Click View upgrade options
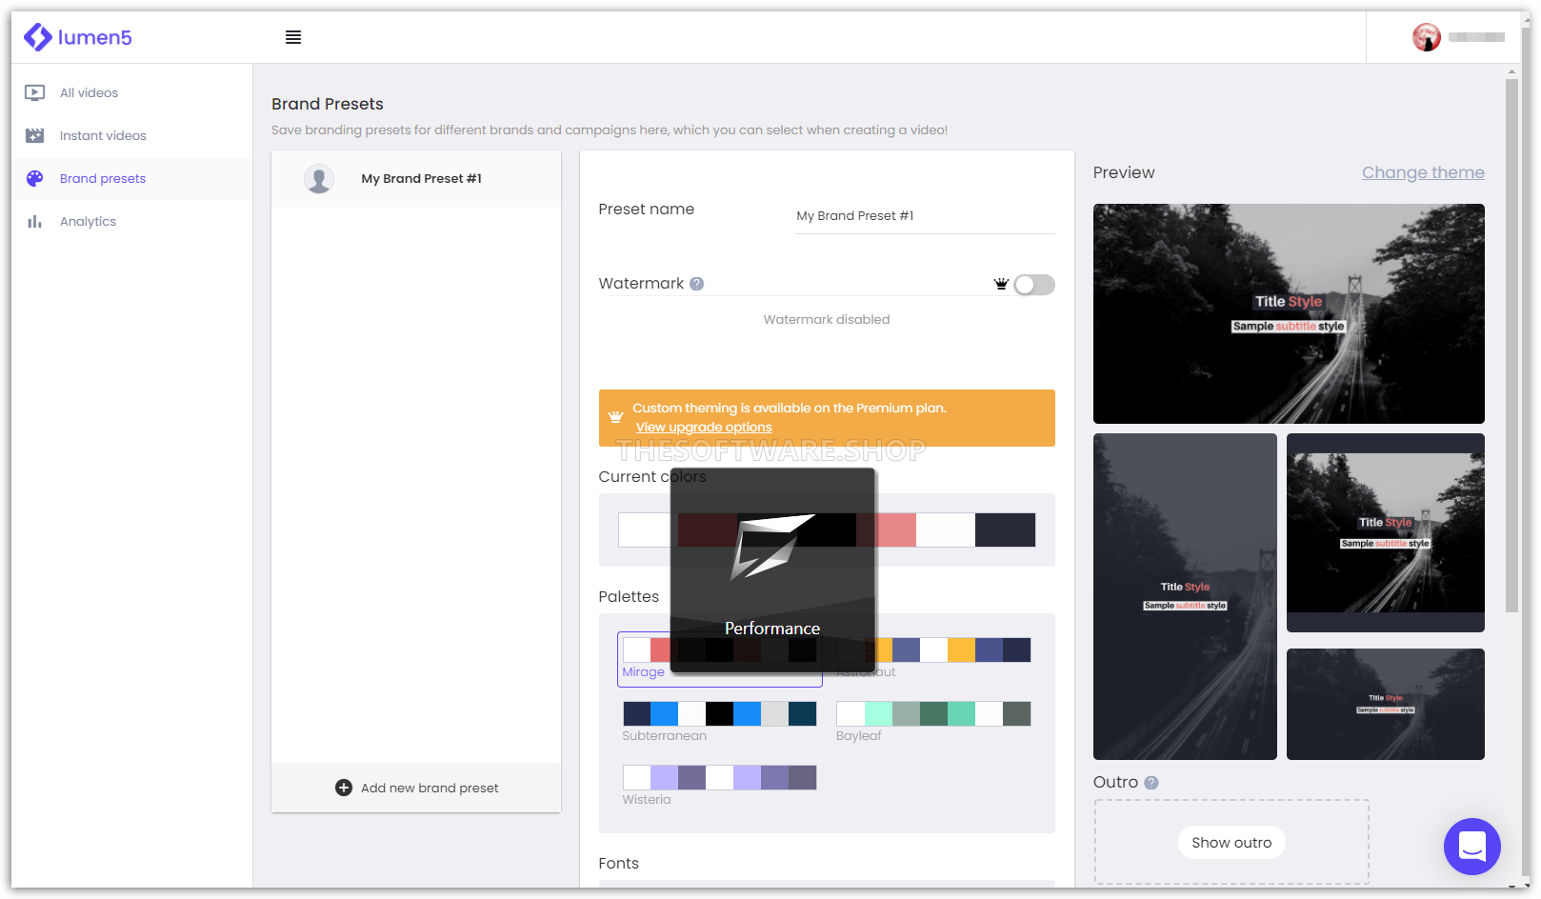The width and height of the screenshot is (1541, 899). (x=704, y=427)
